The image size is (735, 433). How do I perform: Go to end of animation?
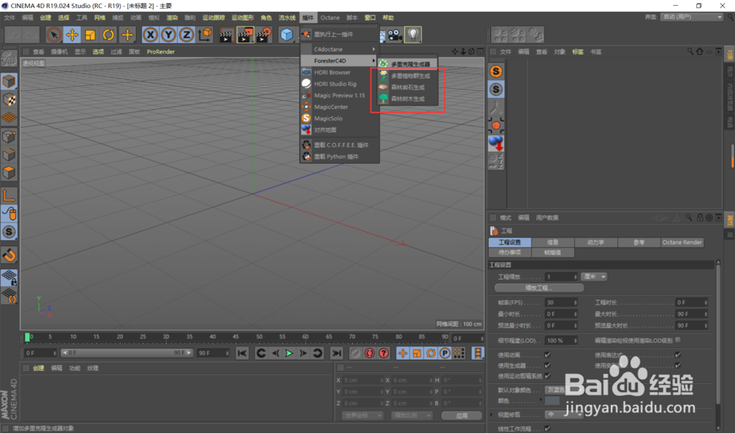(336, 354)
